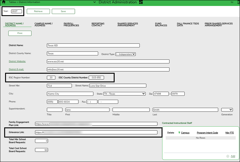Open Fall Finance TSDS Data tab

[188, 24]
